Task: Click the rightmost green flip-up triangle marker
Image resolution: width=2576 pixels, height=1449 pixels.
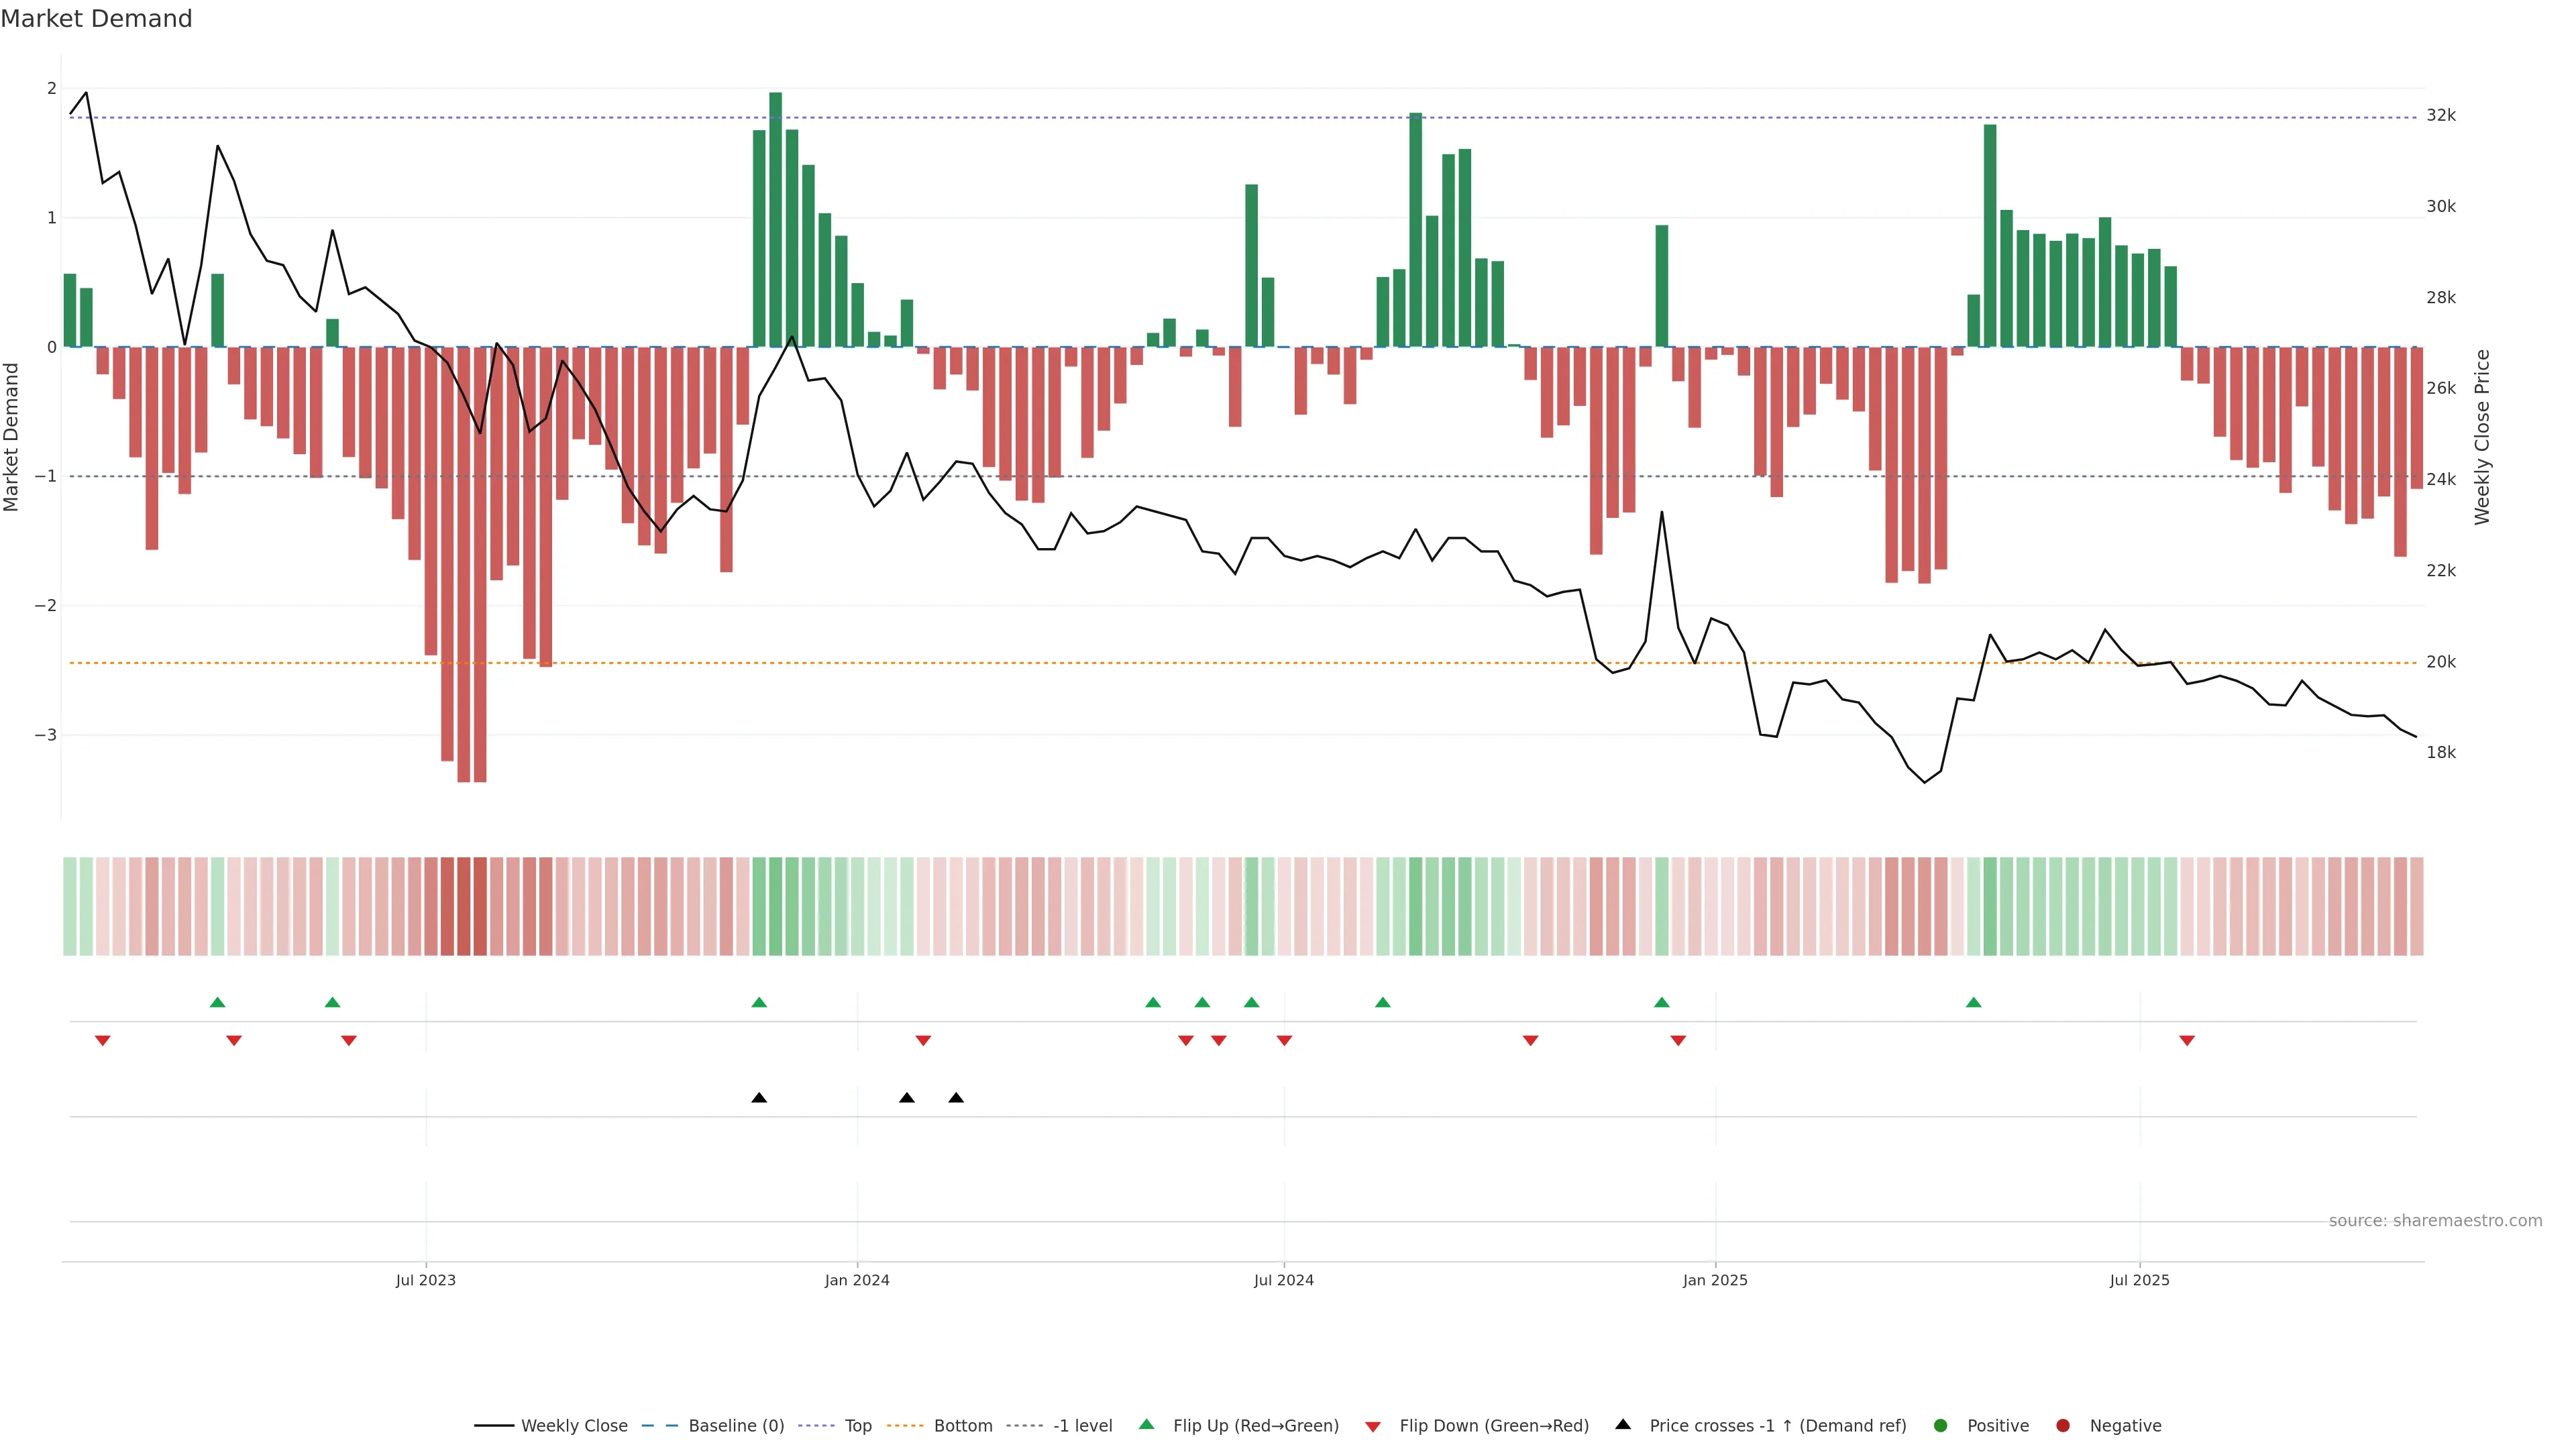Action: click(x=1973, y=1002)
